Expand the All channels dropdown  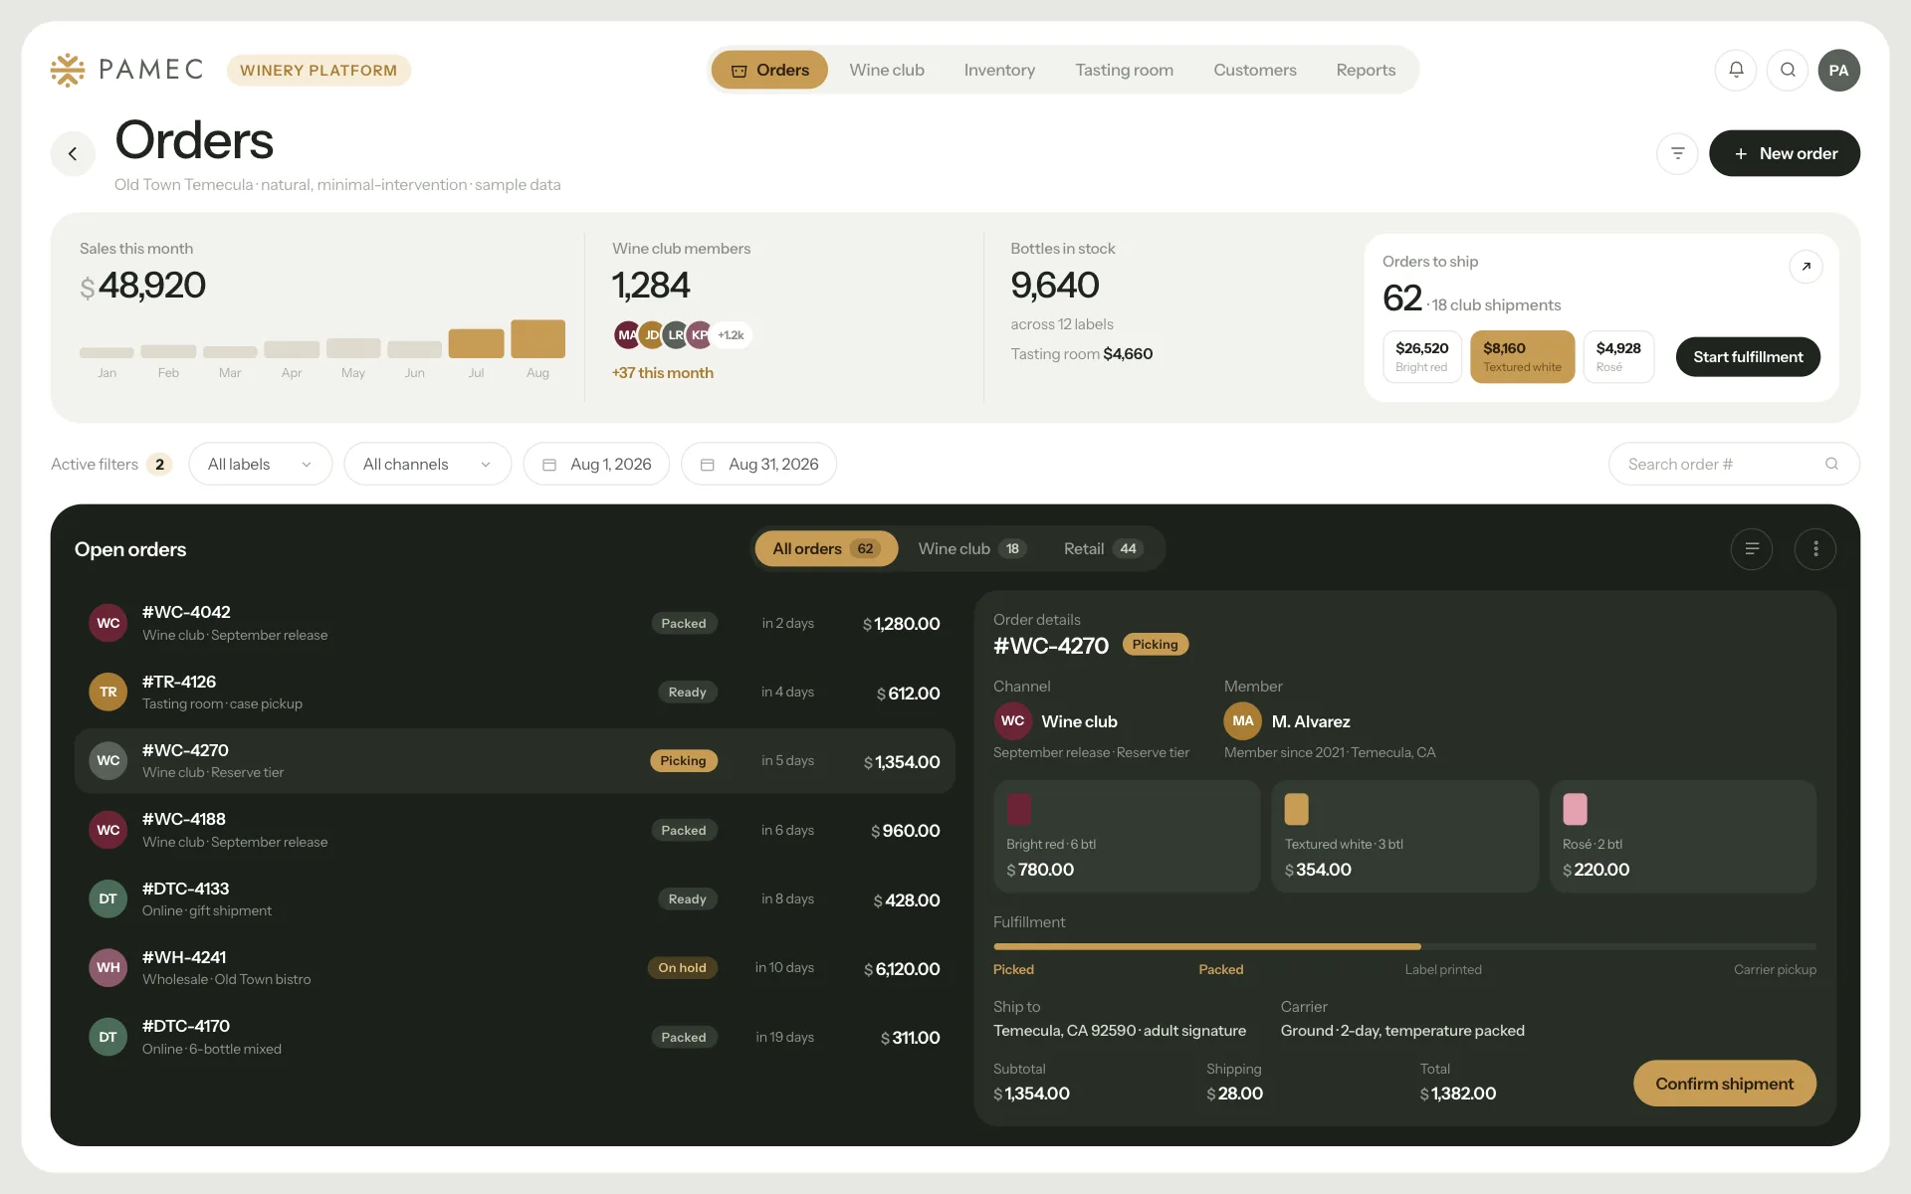(x=427, y=464)
